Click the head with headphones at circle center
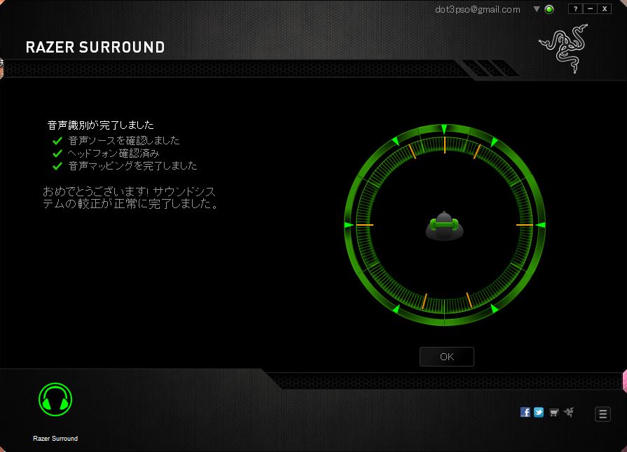The width and height of the screenshot is (627, 452). coord(444,226)
